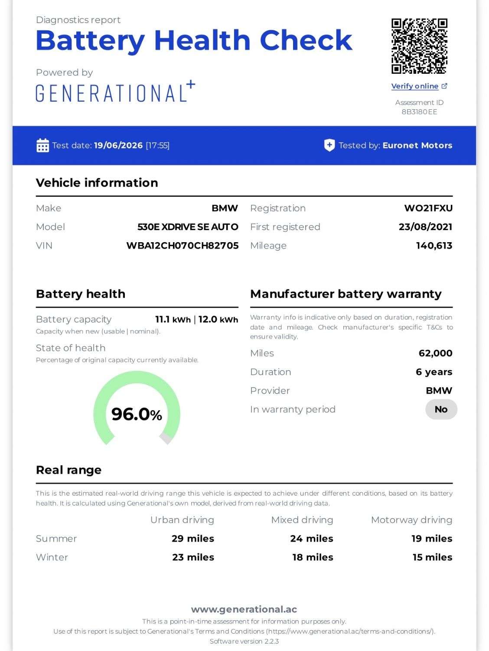This screenshot has height=651, width=489.
Task: Click the Vehicle information heading
Action: 97,183
